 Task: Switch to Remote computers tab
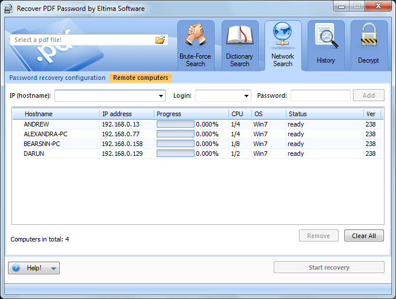coord(141,78)
